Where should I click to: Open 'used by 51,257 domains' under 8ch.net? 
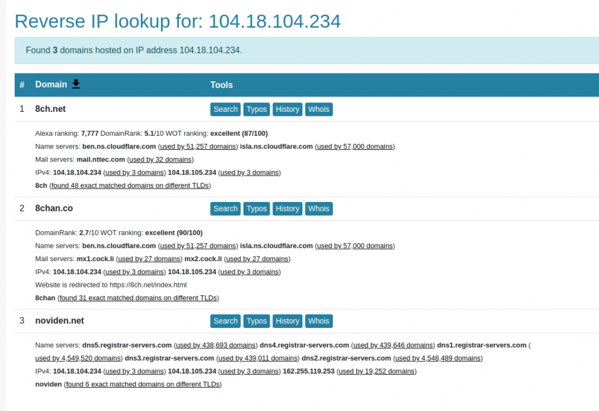click(198, 146)
